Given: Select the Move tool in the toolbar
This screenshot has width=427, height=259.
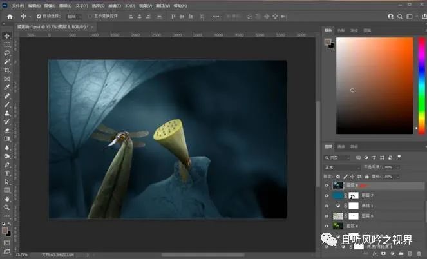Looking at the screenshot, I should 7,35.
